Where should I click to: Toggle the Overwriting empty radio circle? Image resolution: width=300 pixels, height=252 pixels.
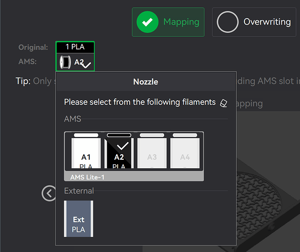[227, 22]
